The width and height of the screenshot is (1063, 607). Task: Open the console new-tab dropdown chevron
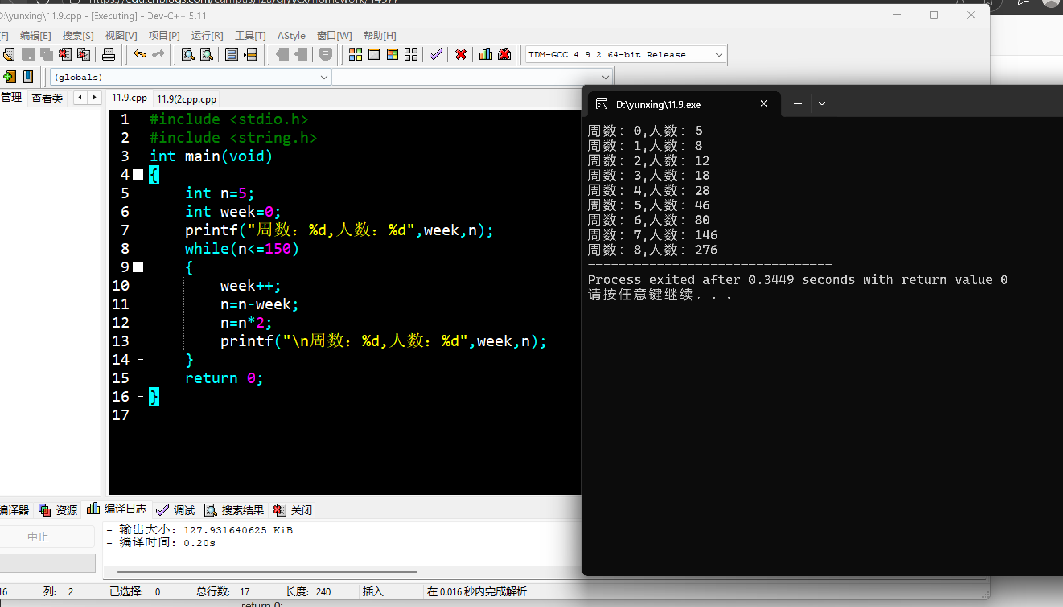pyautogui.click(x=822, y=104)
